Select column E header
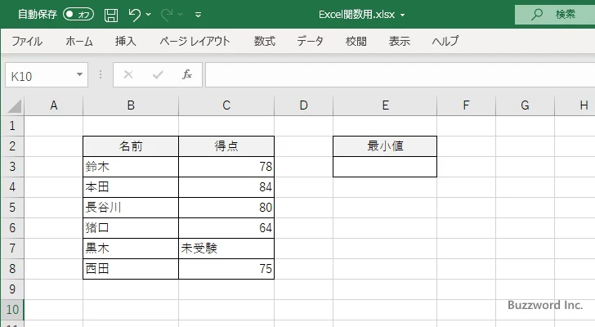 click(x=385, y=105)
